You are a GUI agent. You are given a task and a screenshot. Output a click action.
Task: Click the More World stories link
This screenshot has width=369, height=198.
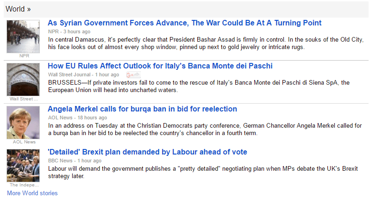click(x=32, y=193)
